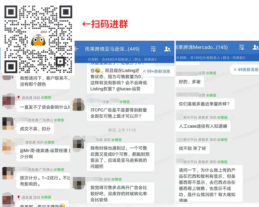Click the frog mascot logo in QR code

click(x=38, y=40)
